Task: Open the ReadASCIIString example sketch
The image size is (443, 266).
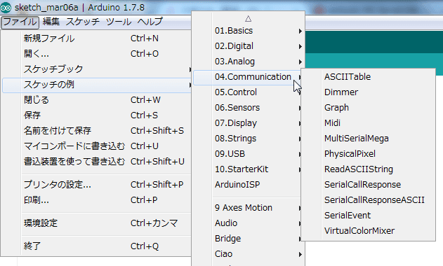Action: pos(368,169)
